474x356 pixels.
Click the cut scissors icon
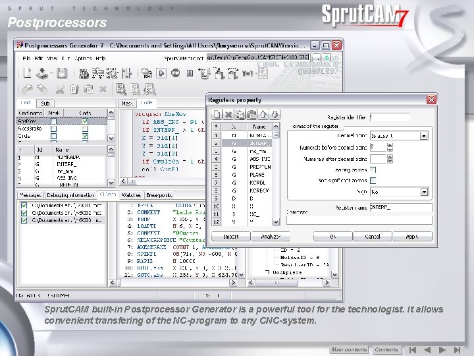tap(60, 89)
